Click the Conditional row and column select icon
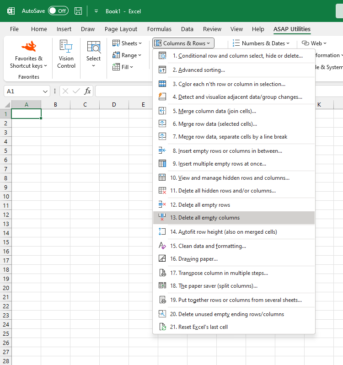The image size is (343, 365). coord(162,56)
